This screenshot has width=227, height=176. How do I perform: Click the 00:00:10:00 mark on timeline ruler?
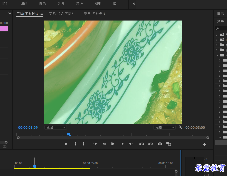[166, 163]
